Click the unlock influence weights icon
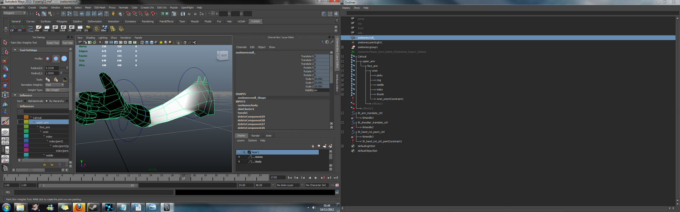 pos(52,165)
